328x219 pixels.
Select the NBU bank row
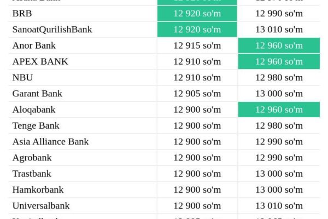[22, 78]
